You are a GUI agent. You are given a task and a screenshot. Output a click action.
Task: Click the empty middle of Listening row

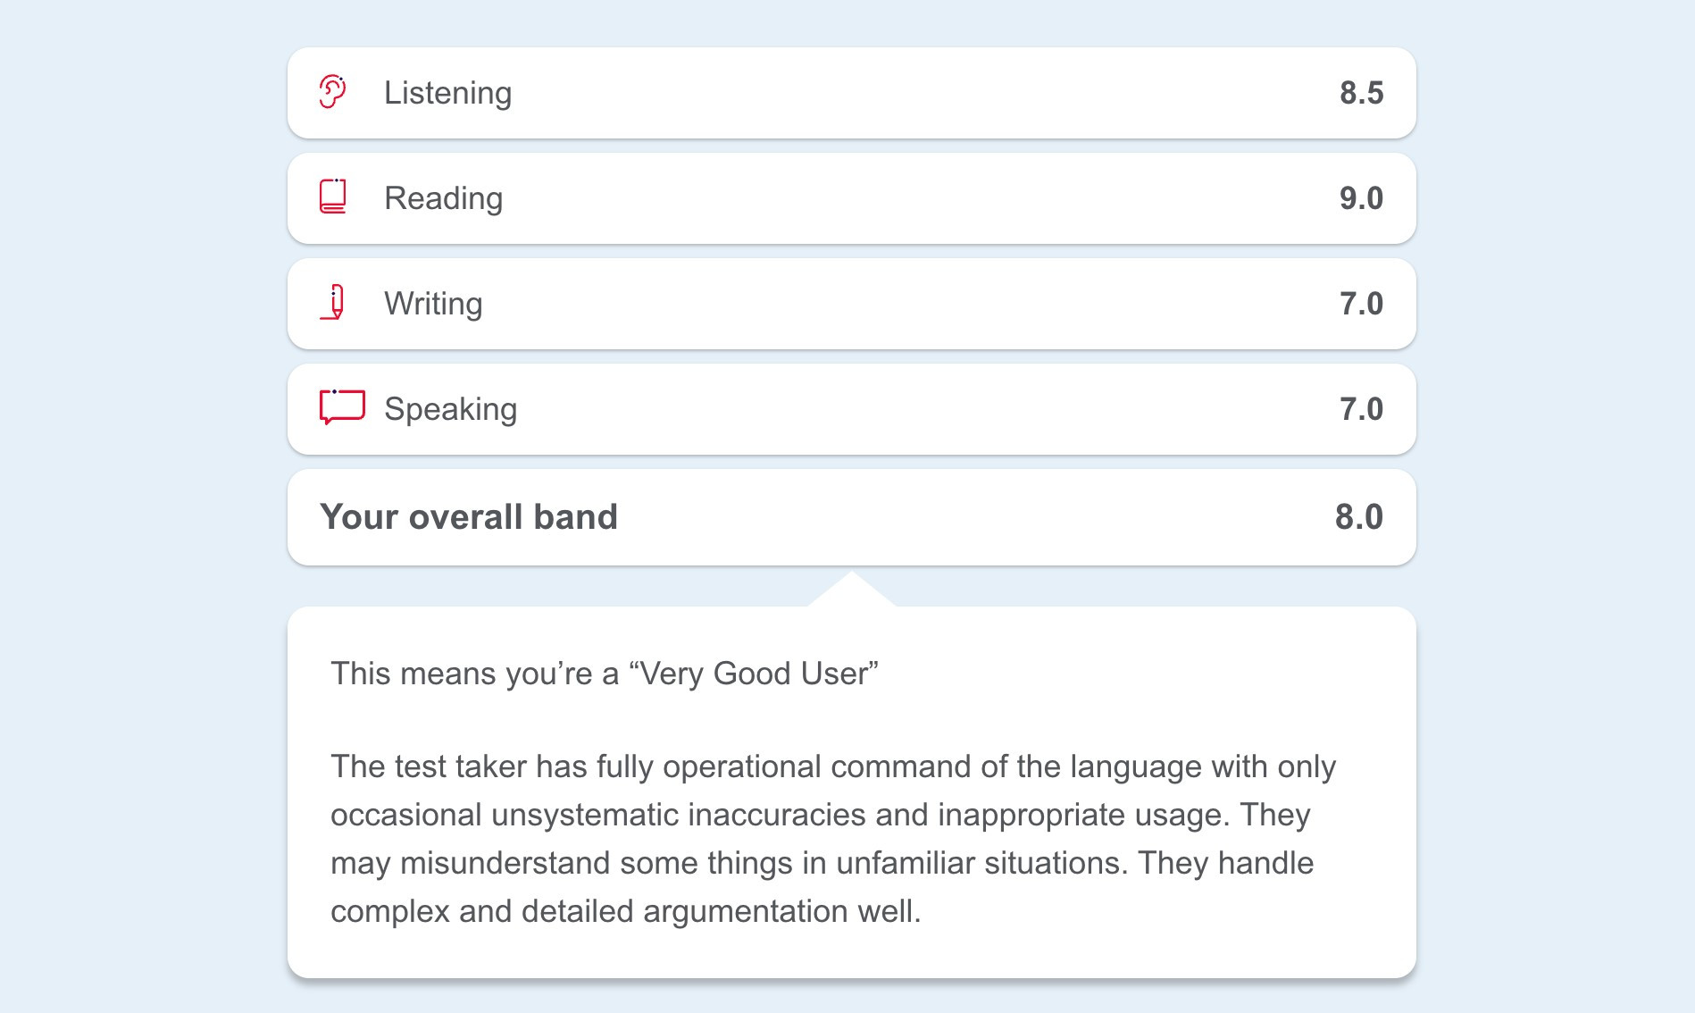coord(893,93)
